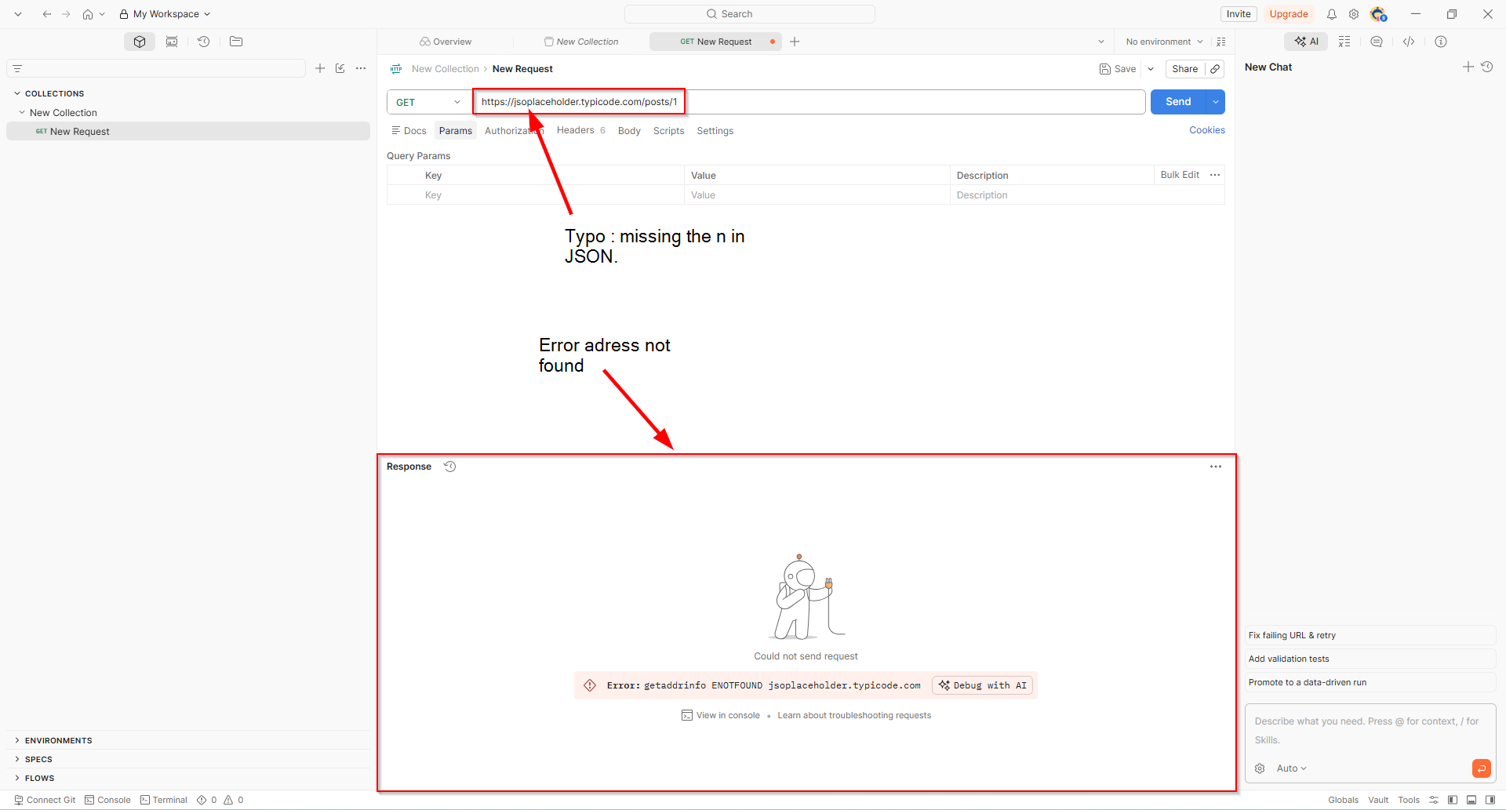Select the GET New Request tab

(715, 42)
